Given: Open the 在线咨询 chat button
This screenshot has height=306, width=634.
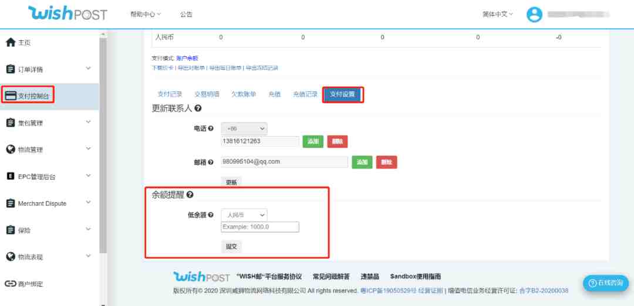Looking at the screenshot, I should tap(605, 283).
